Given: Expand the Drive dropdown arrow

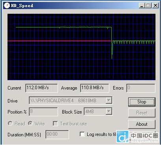Looking at the screenshot, I should (x=109, y=101).
